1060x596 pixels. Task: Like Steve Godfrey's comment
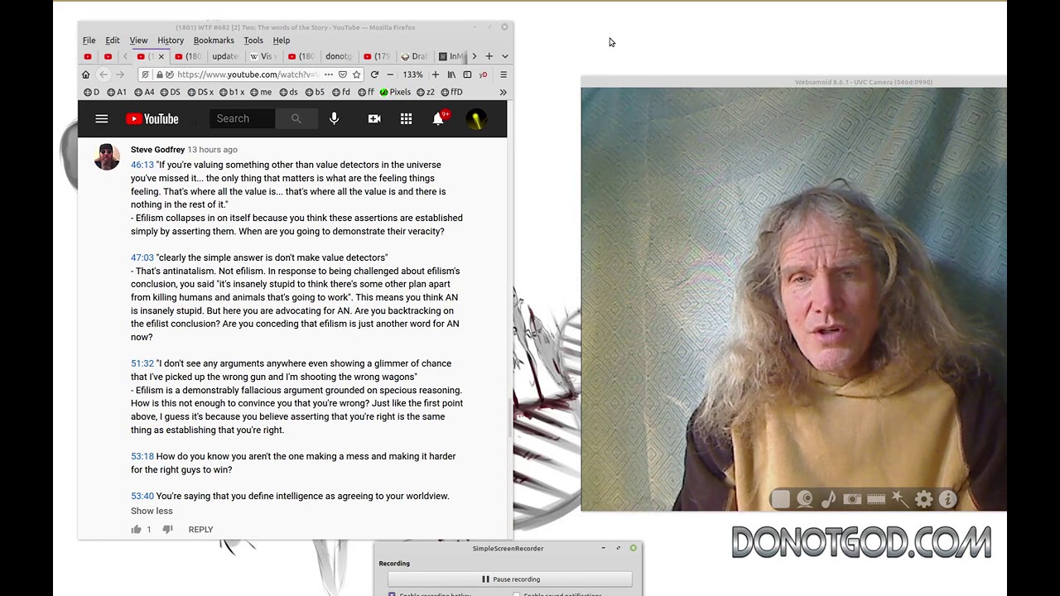click(136, 530)
